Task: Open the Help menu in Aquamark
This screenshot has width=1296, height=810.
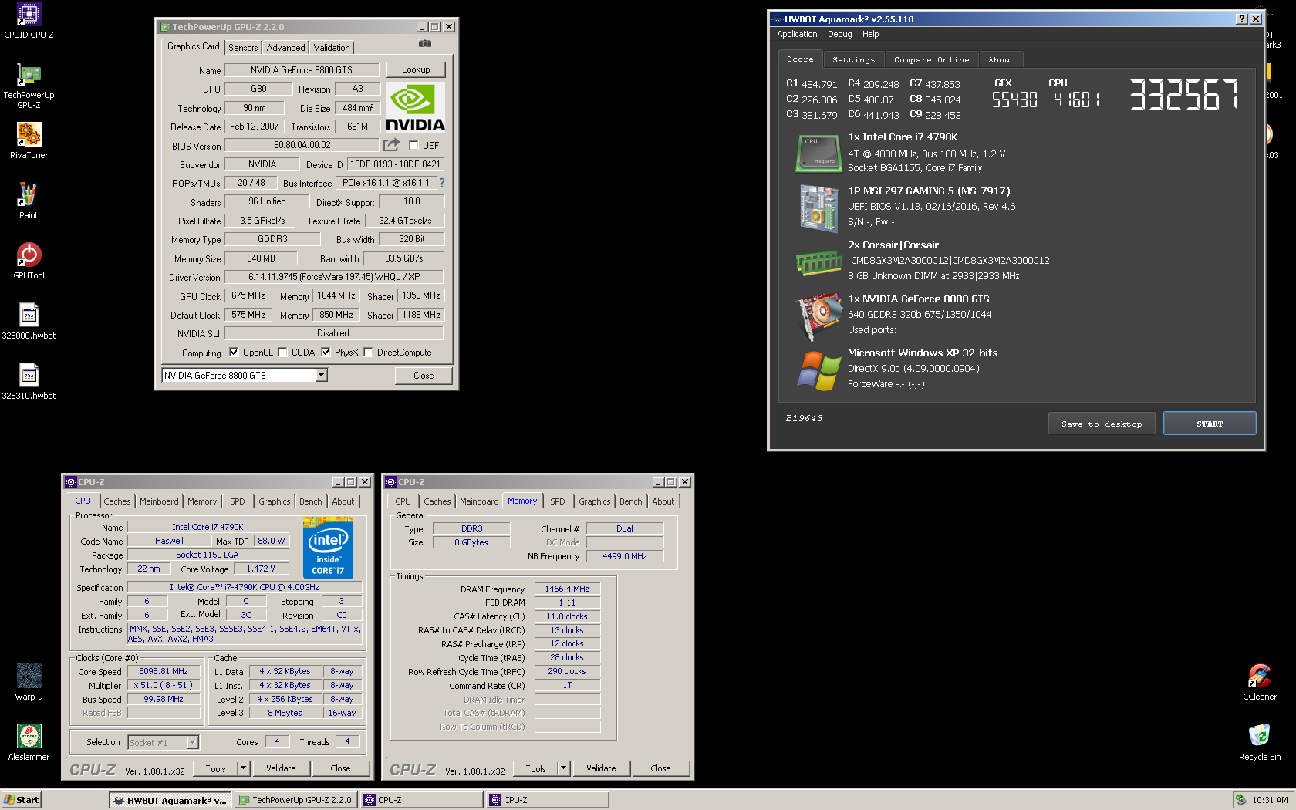Action: [870, 34]
